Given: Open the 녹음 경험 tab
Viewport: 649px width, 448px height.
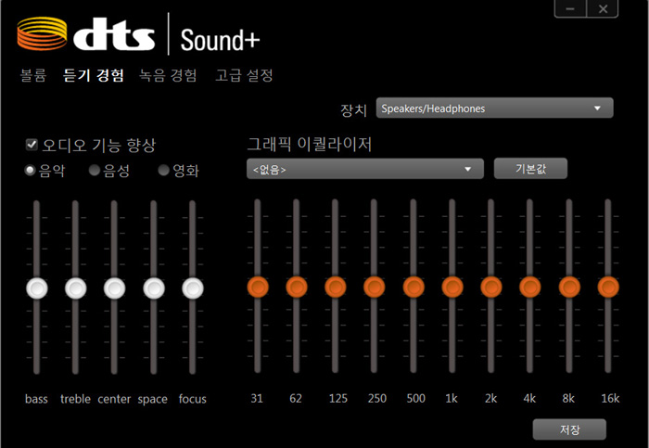Looking at the screenshot, I should (168, 75).
